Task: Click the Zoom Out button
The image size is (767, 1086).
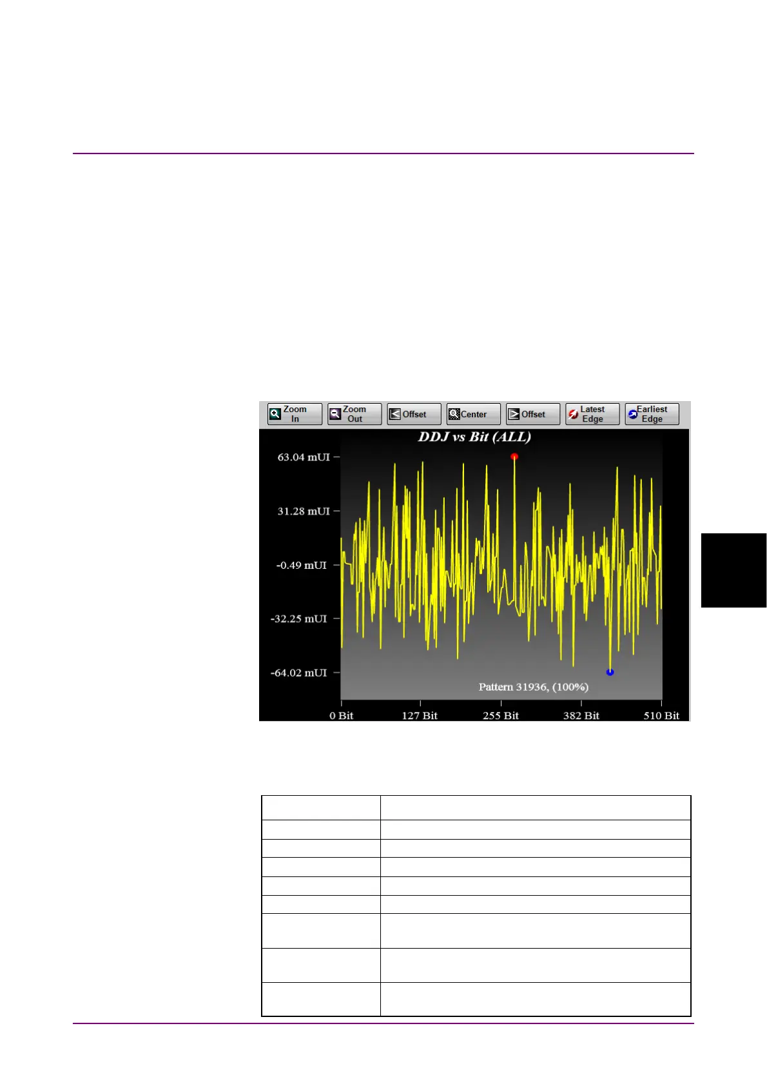Action: click(354, 414)
